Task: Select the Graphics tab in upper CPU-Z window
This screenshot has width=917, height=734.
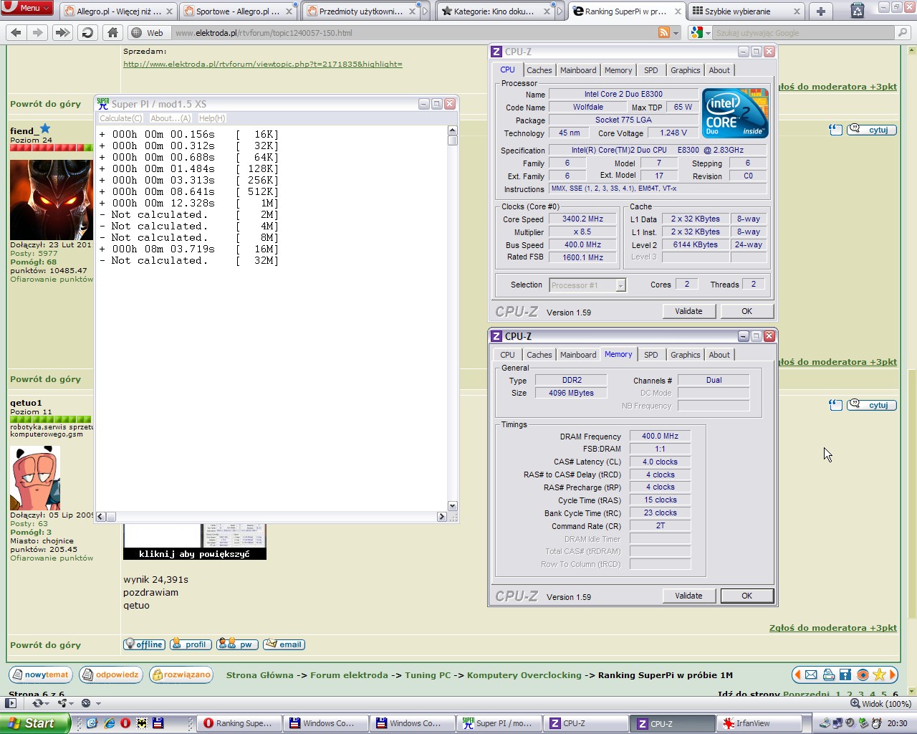Action: (686, 70)
